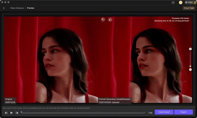Select the 'Only part of the video' notice
The height and width of the screenshot is (118, 197).
(x=47, y=108)
